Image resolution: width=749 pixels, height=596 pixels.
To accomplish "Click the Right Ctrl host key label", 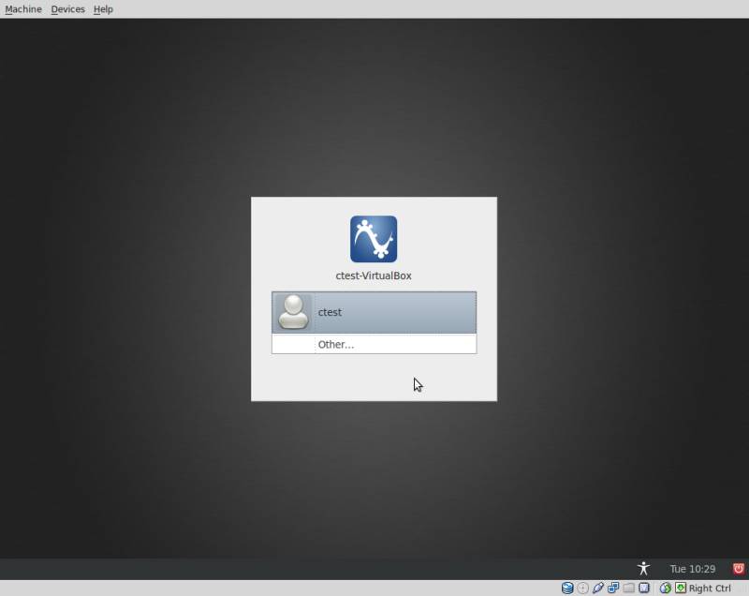I will pyautogui.click(x=710, y=589).
